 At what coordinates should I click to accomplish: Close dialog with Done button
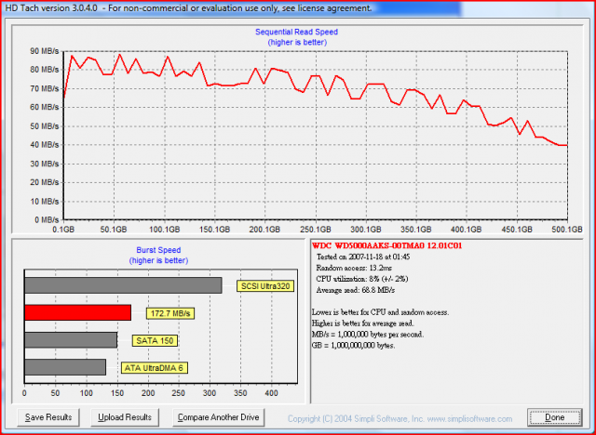(x=555, y=417)
